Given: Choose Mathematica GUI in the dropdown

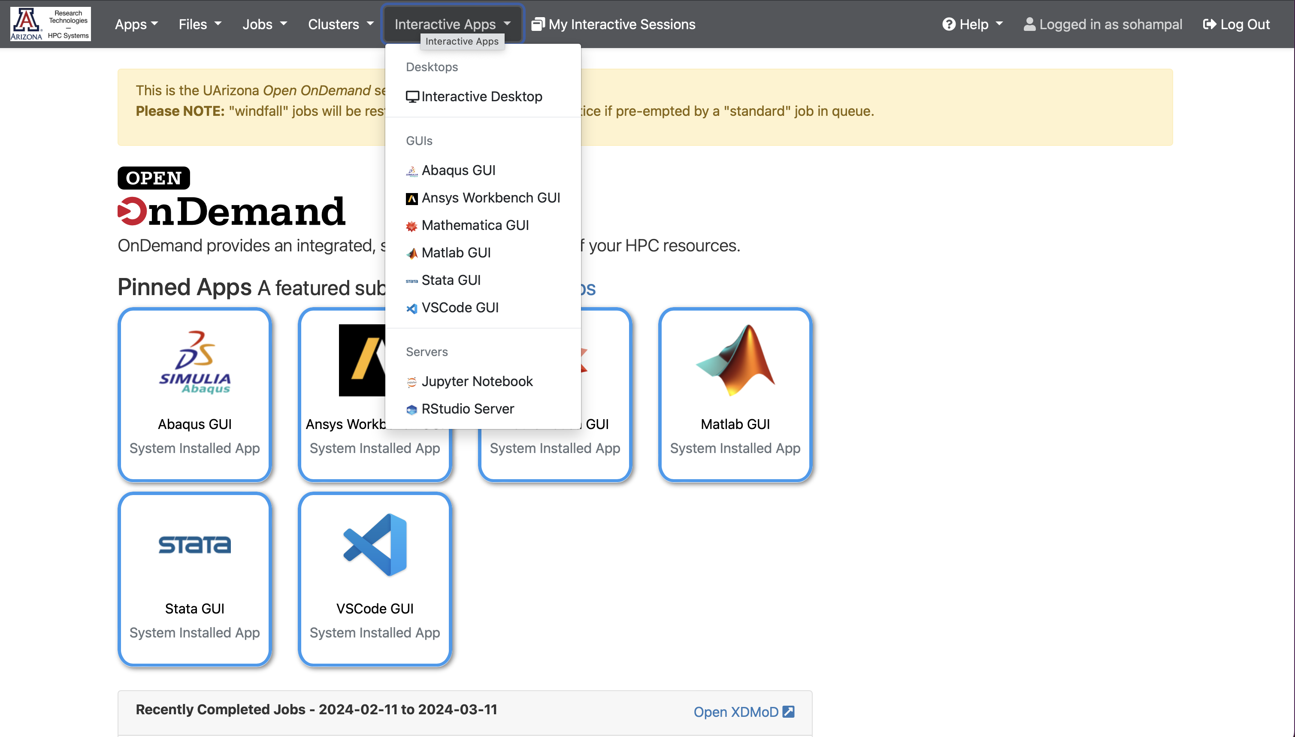Looking at the screenshot, I should coord(474,225).
